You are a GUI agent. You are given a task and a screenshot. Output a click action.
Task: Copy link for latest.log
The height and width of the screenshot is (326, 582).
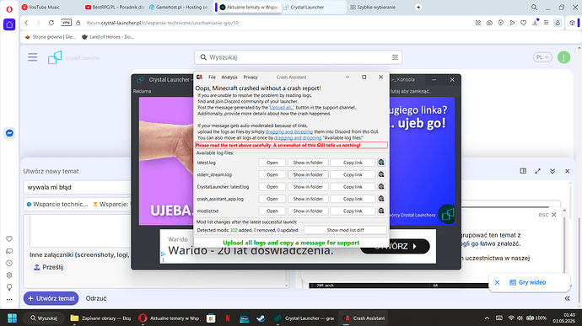[353, 163]
